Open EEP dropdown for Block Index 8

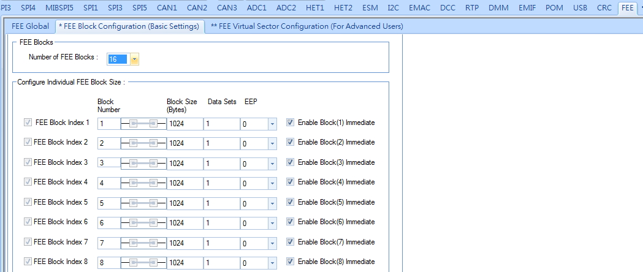click(272, 263)
